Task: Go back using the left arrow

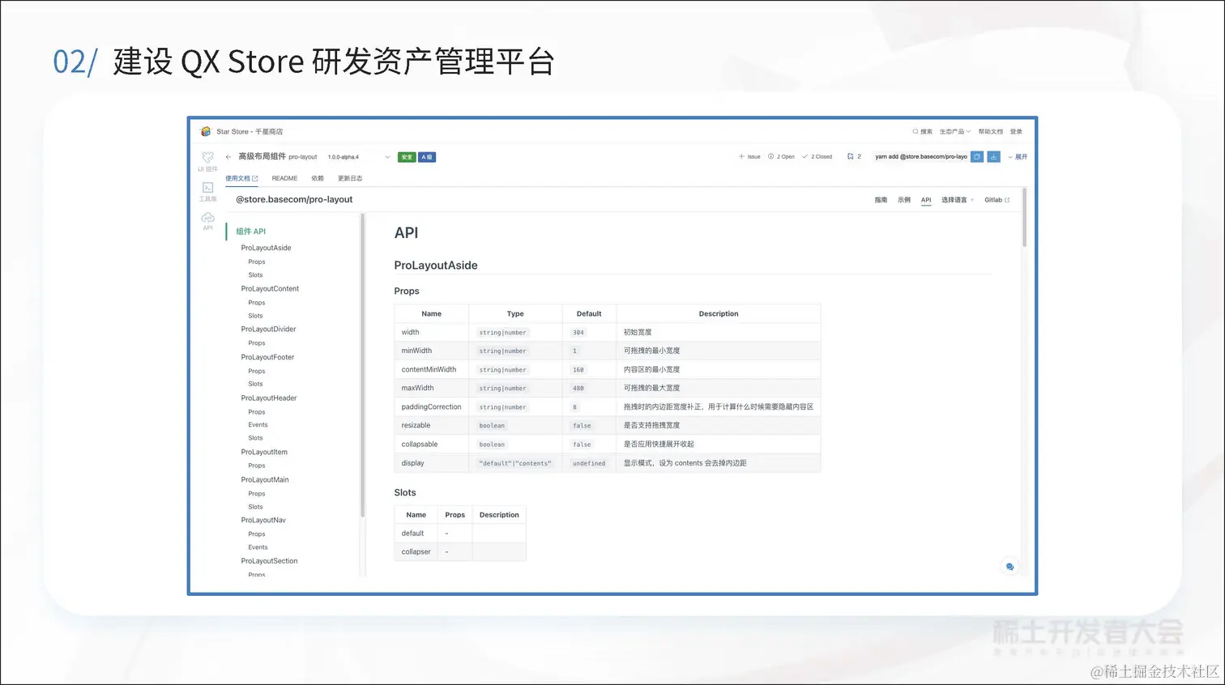Action: click(228, 157)
